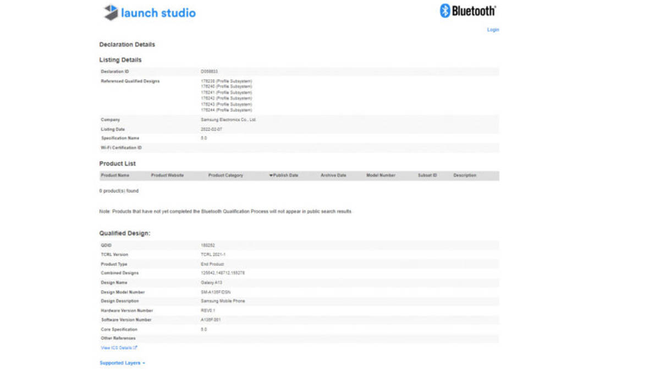Viewport: 660px width, 371px height.
Task: Select qualified design 178244 Profile Subsystem
Action: (227, 110)
